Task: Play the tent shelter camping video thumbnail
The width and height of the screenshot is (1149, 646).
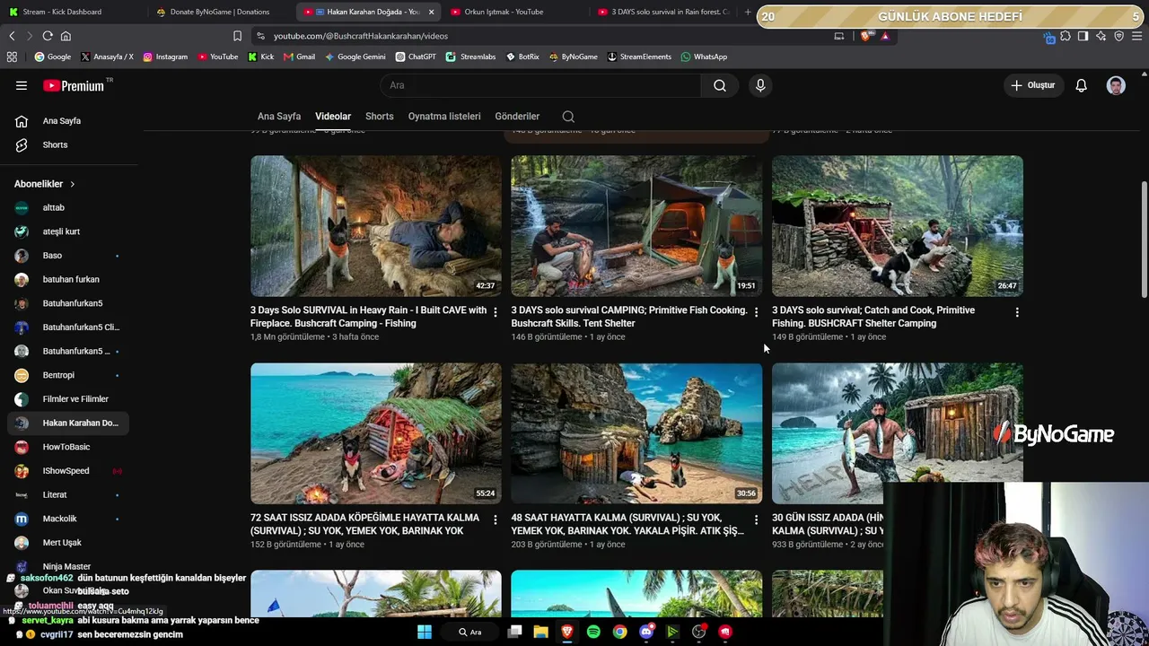Action: pos(636,226)
